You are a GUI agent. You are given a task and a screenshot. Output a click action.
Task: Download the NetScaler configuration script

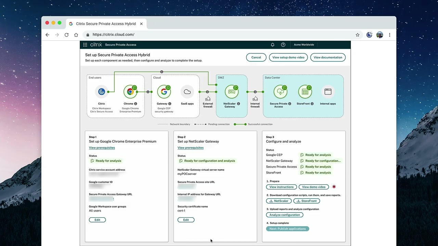(279, 201)
